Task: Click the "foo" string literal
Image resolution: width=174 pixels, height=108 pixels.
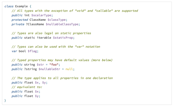Action: [x=54, y=65]
